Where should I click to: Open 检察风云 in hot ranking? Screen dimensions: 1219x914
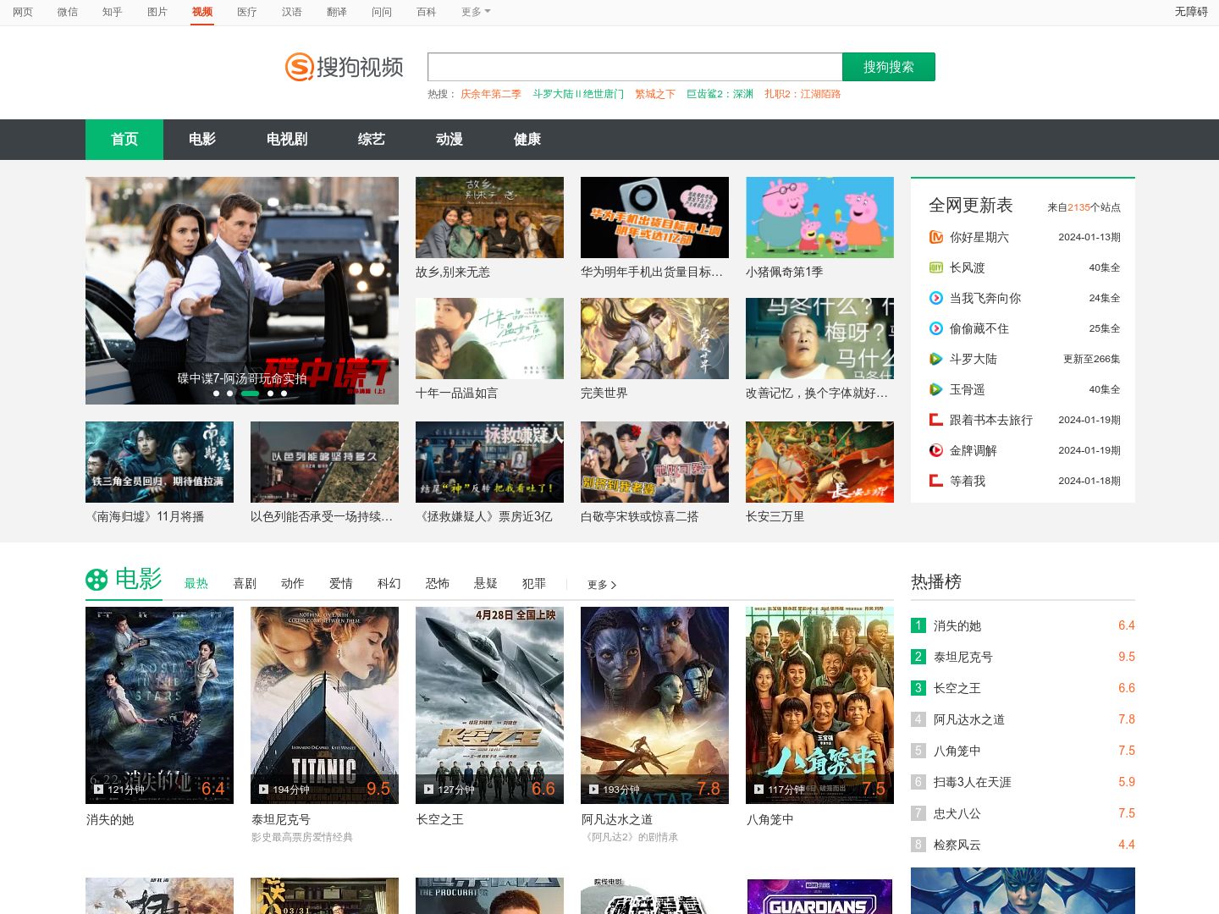point(957,845)
